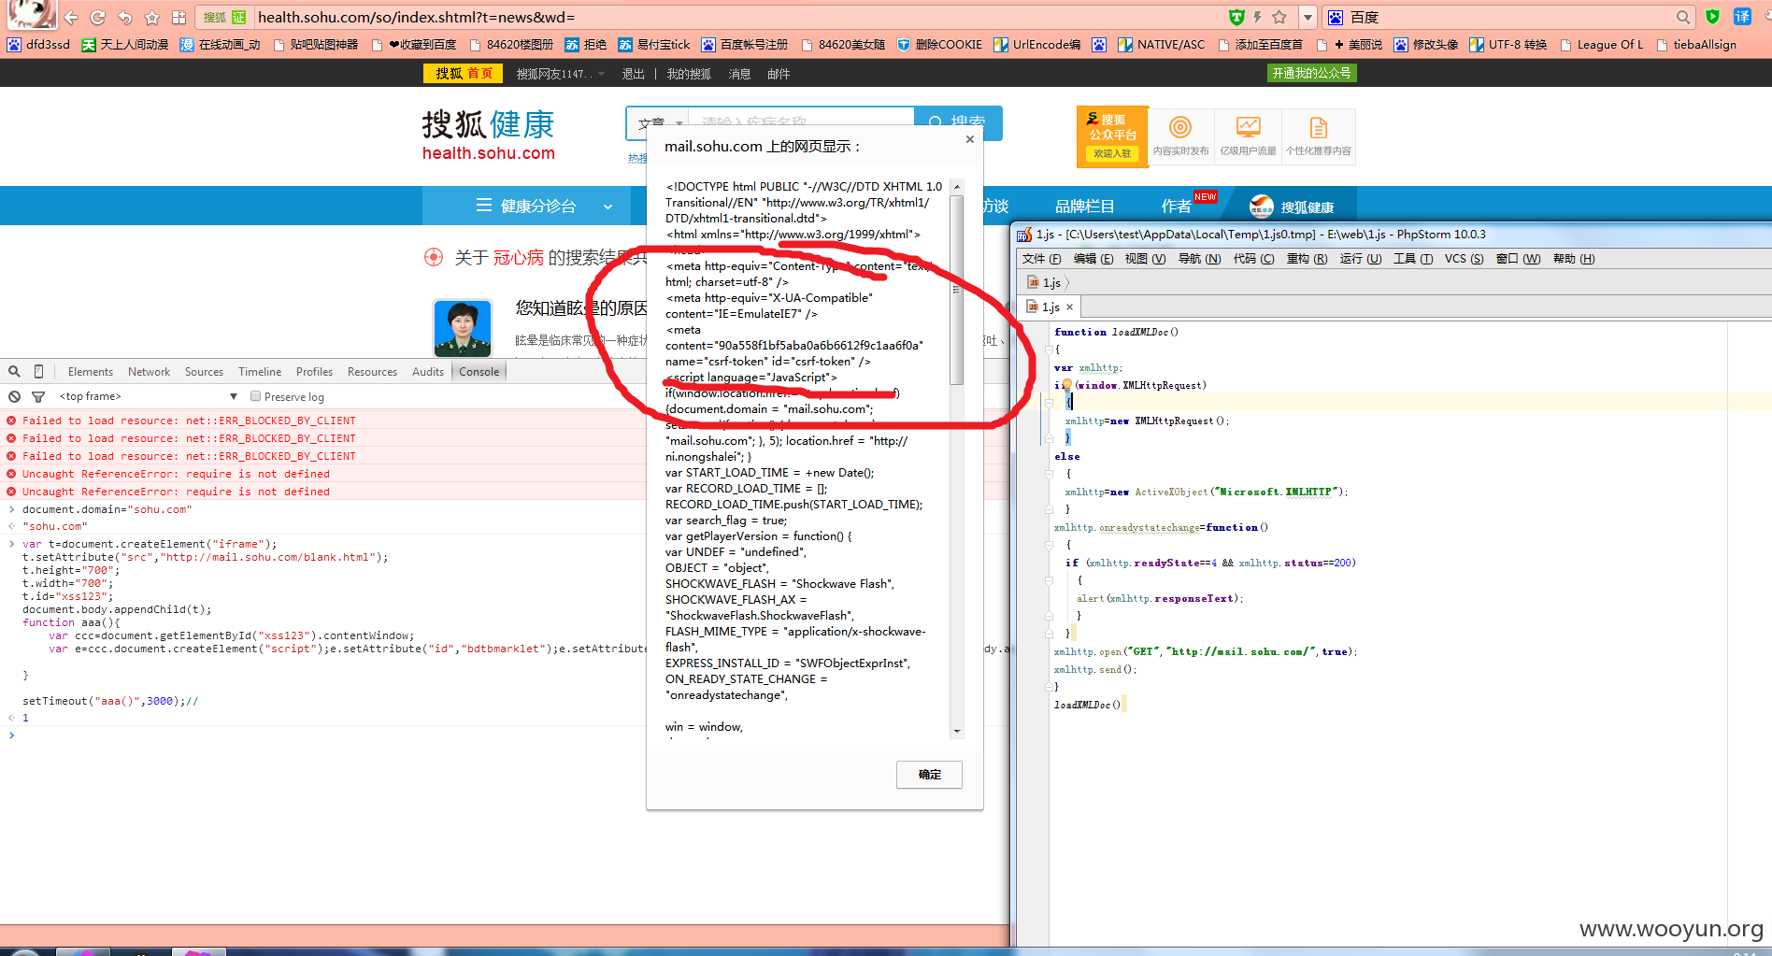This screenshot has height=956, width=1772.
Task: Open the tiebaAllsign bookmark
Action: point(1696,44)
